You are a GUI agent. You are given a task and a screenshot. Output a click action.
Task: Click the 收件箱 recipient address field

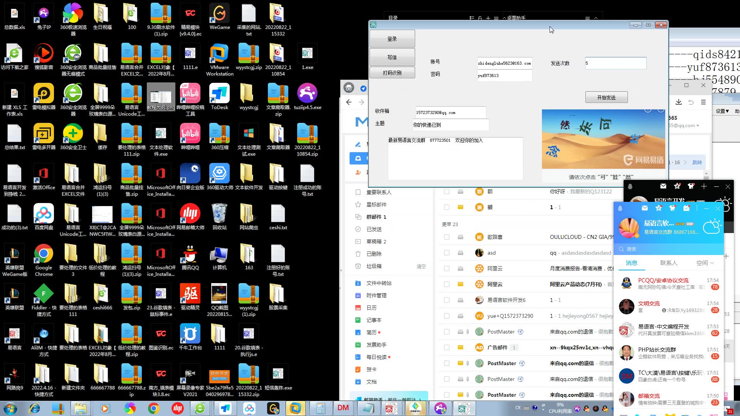pyautogui.click(x=451, y=112)
